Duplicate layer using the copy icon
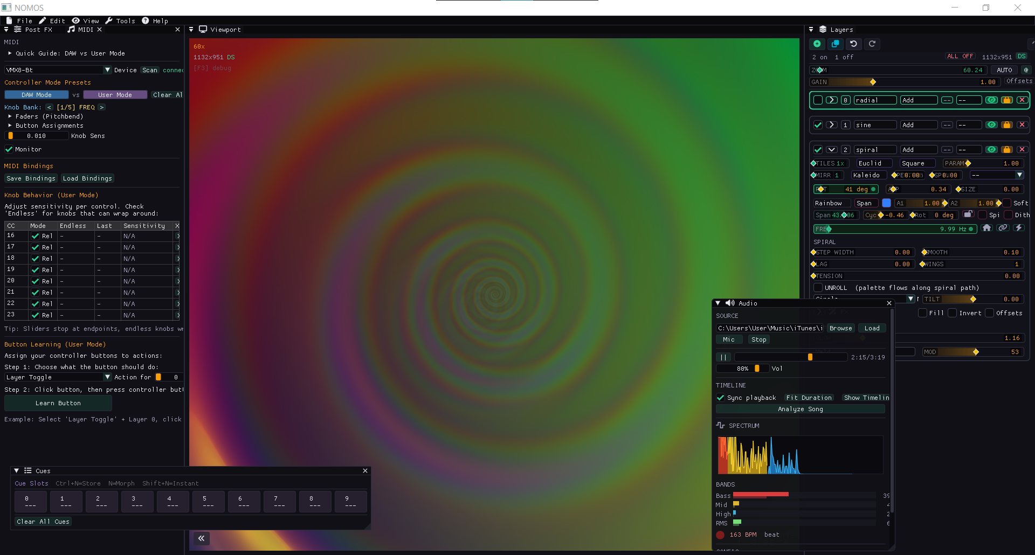The height and width of the screenshot is (555, 1035). coord(836,44)
